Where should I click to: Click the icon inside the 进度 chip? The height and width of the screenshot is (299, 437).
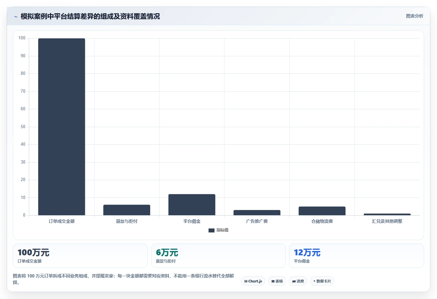tap(294, 281)
